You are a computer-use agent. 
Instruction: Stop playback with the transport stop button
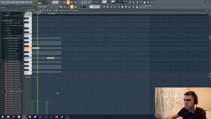(47, 2)
